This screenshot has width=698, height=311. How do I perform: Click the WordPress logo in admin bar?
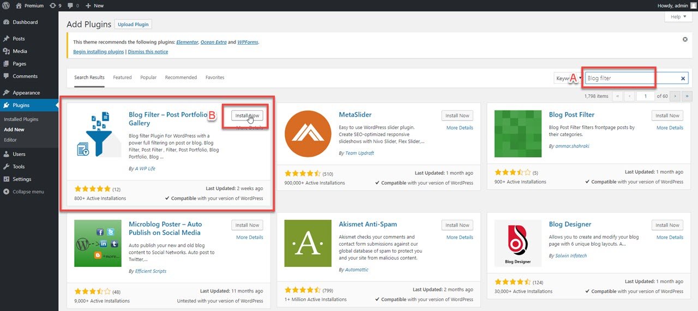tap(6, 5)
